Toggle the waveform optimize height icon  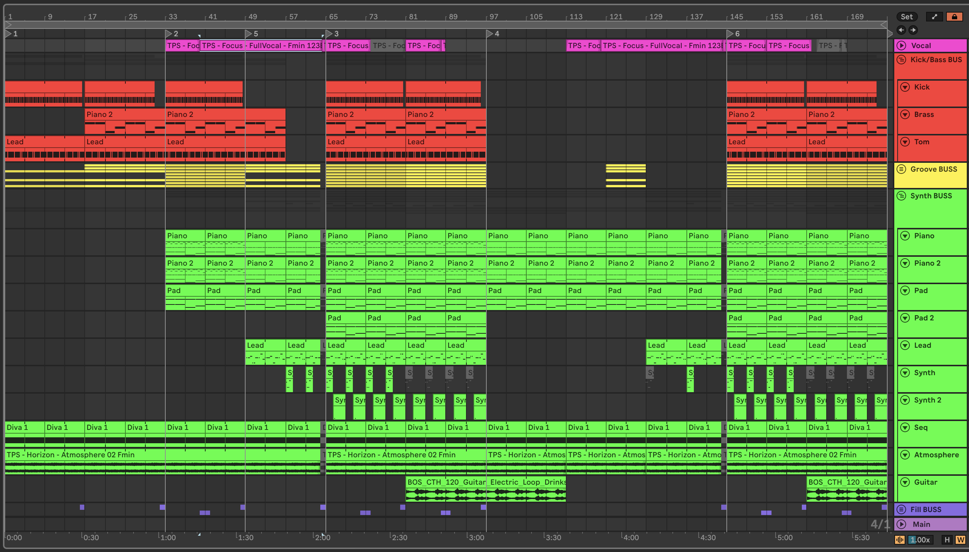click(899, 540)
